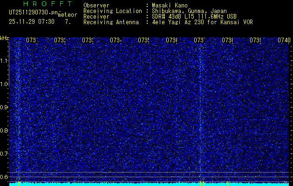Click the 0740 time axis label
The height and width of the screenshot is (186, 293).
[284, 40]
